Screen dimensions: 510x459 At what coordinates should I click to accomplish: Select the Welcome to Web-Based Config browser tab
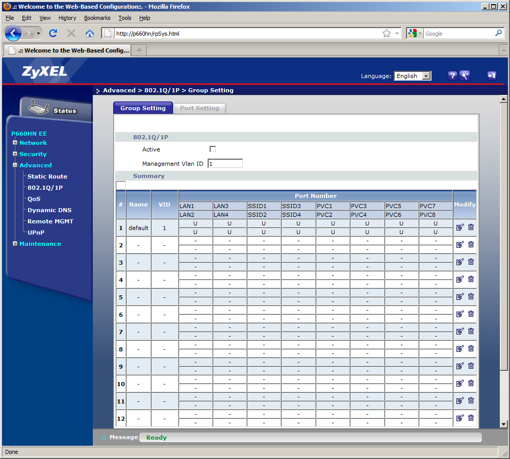(x=68, y=50)
